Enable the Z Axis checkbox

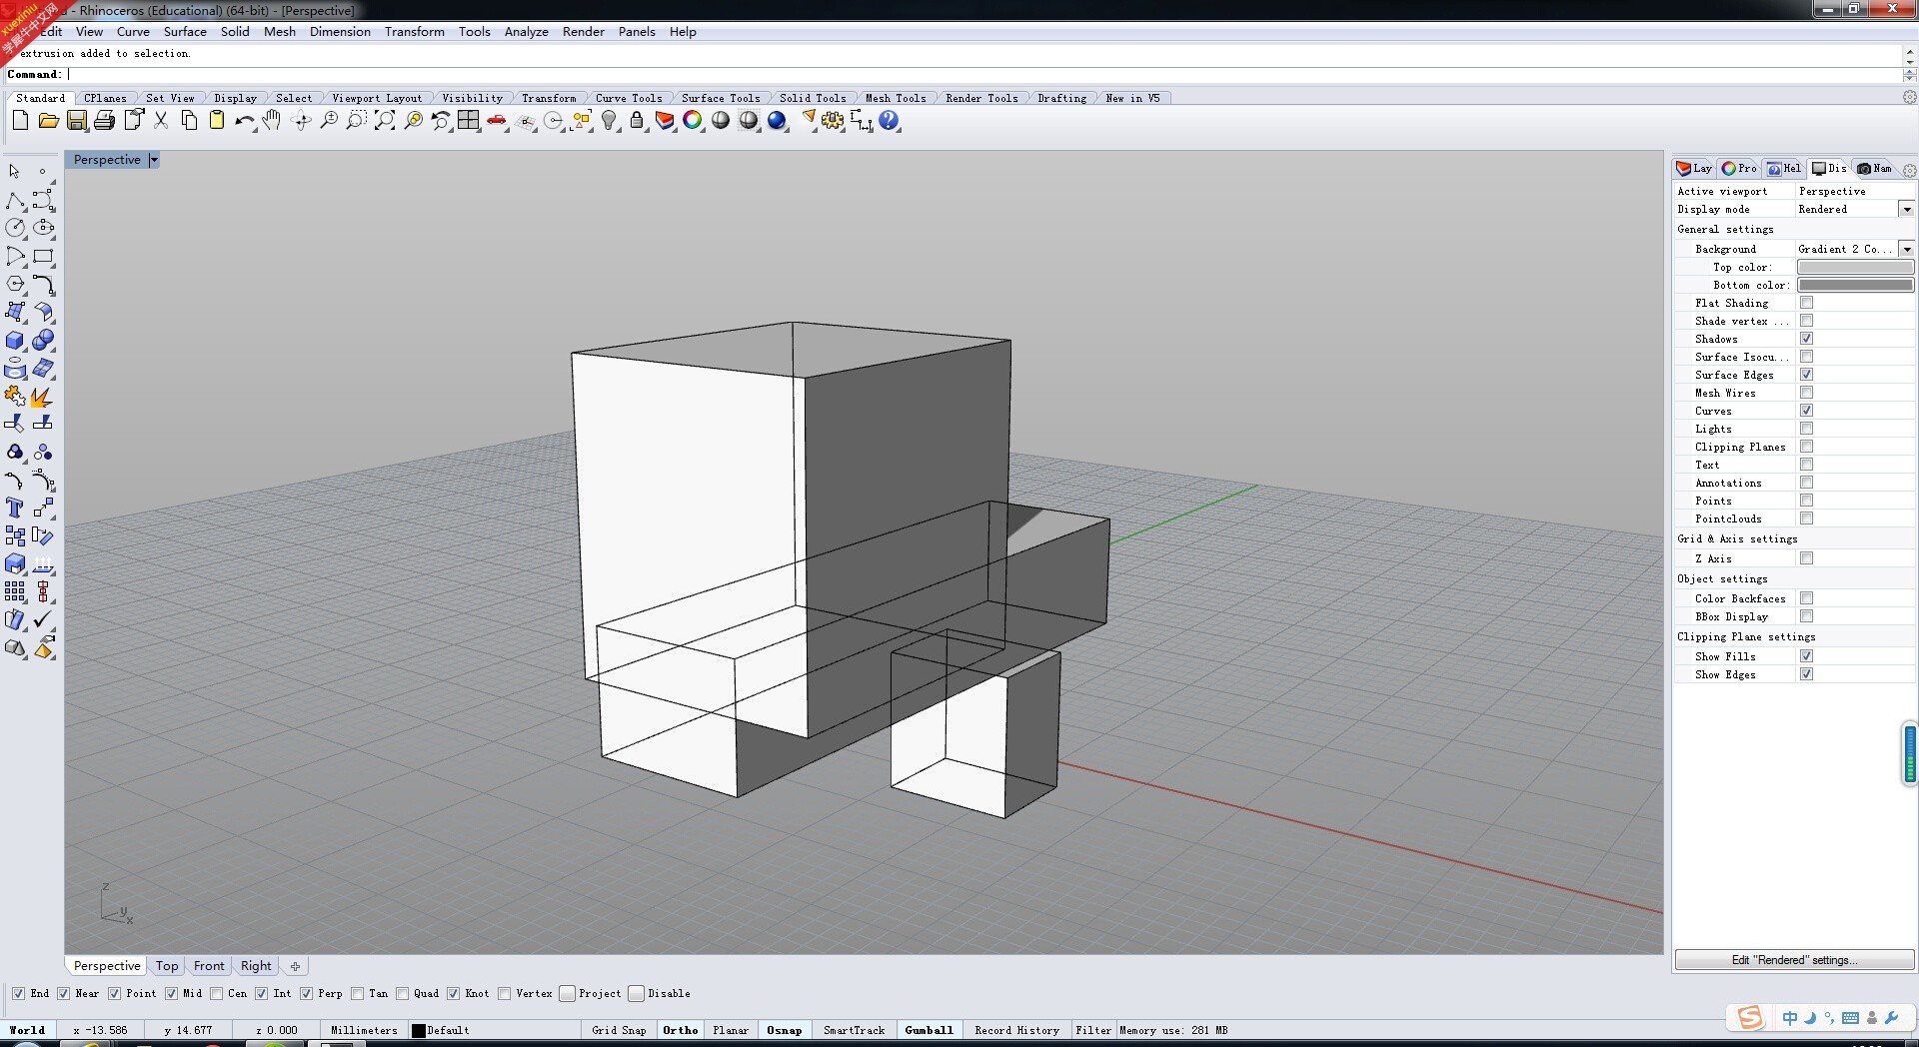(x=1806, y=558)
